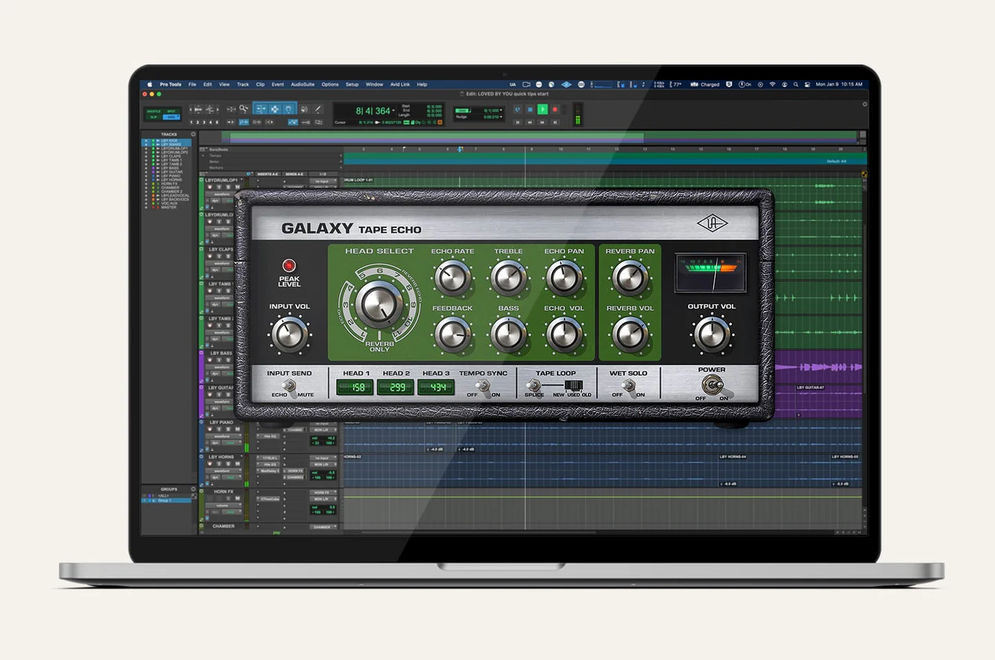This screenshot has height=660, width=995.
Task: Toggle the Tempo Sync switch
Action: click(484, 387)
